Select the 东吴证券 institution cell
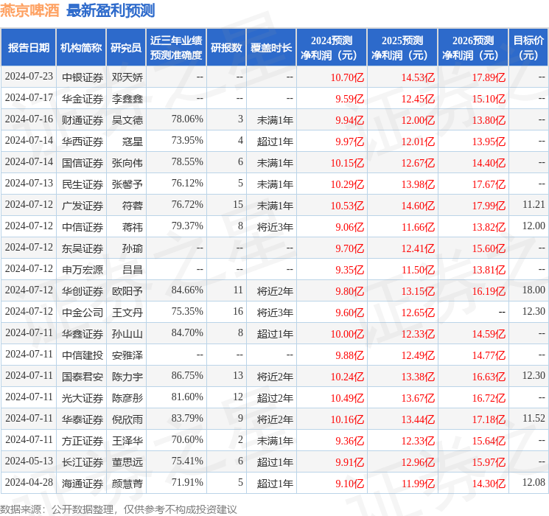The height and width of the screenshot is (516, 549). [x=83, y=248]
